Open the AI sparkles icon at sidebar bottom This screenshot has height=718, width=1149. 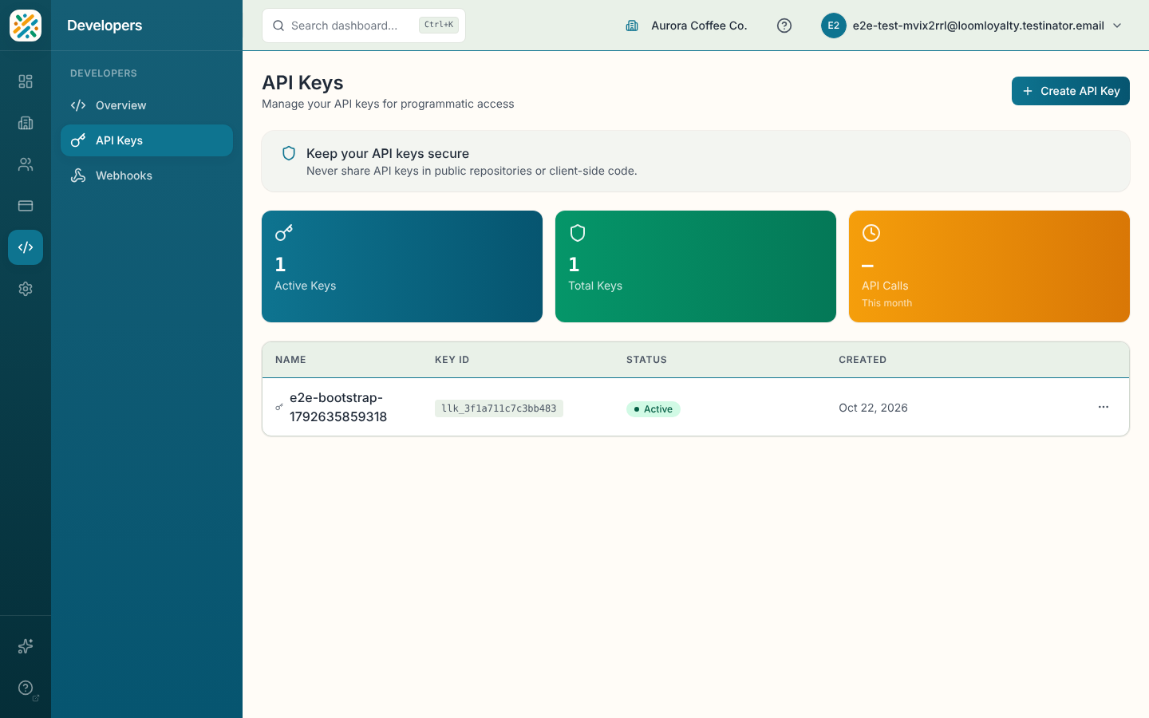coord(26,646)
